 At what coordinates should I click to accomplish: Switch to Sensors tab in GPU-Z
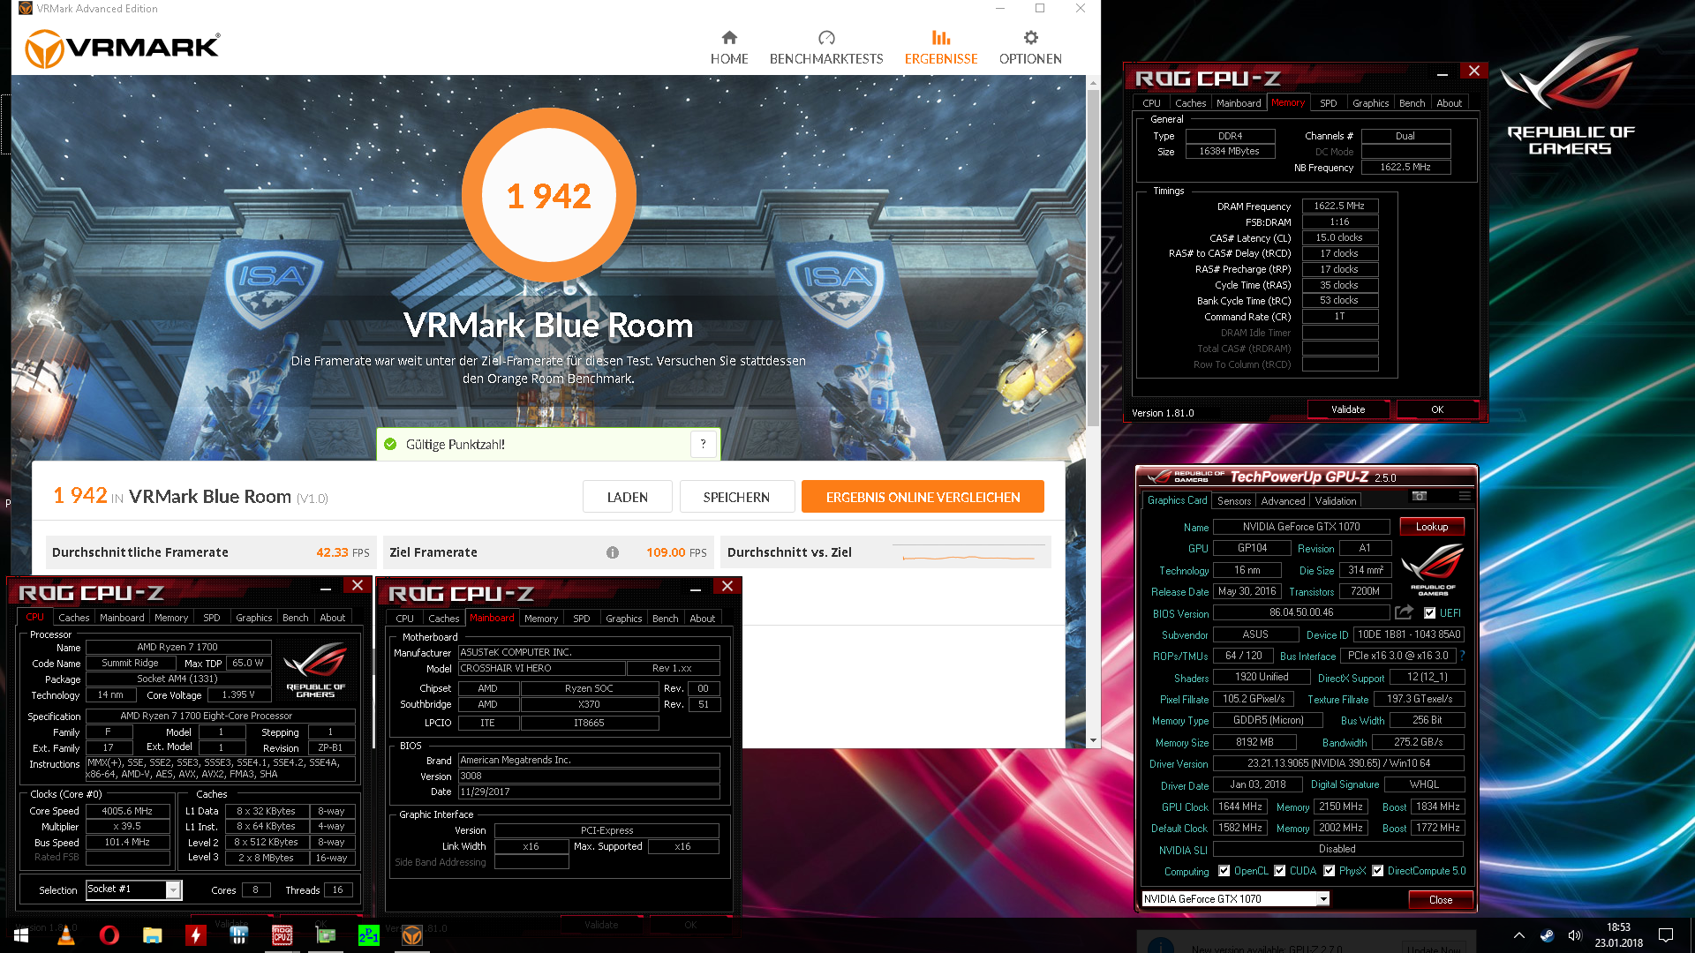(1233, 500)
